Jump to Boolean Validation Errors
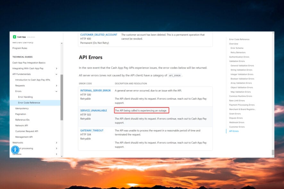This screenshot has height=189, width=284. click(242, 79)
